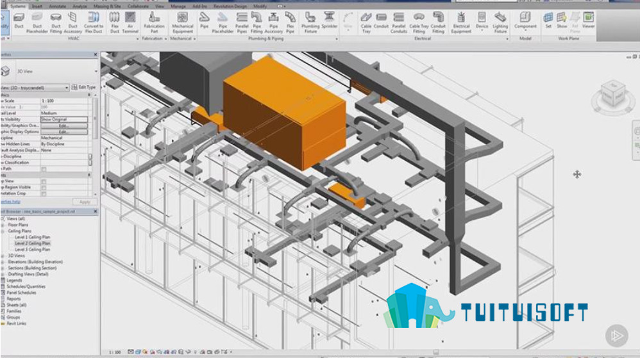Choose the Plumbing Fixture tool
640x358 pixels.
click(310, 22)
